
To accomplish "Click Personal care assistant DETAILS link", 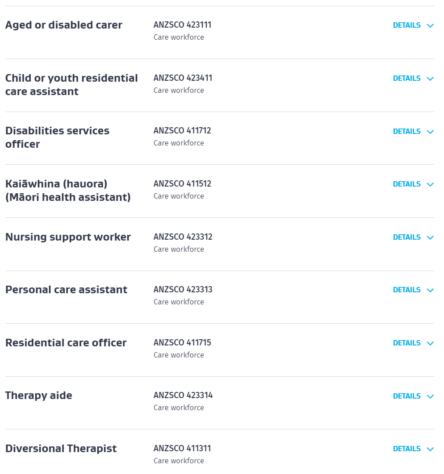I will [406, 290].
